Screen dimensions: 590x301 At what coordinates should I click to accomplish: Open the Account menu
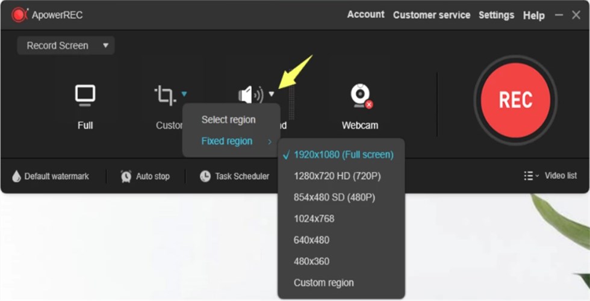click(x=366, y=14)
